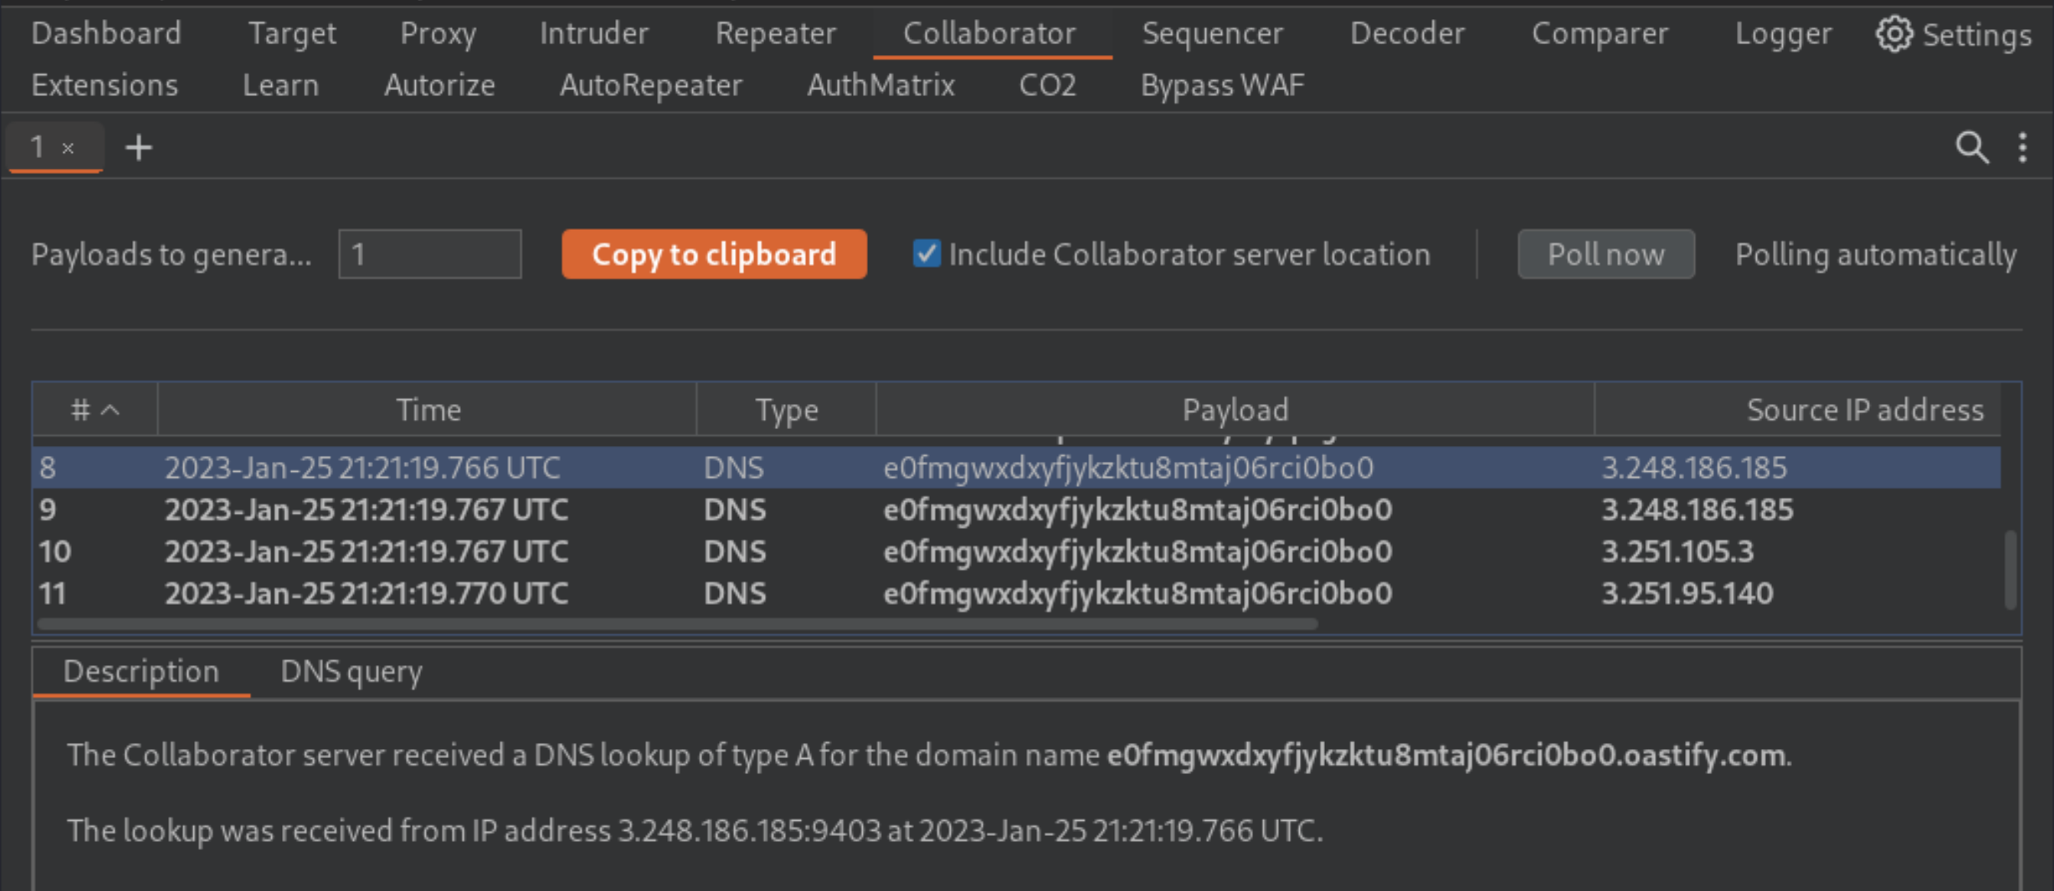Open the Dashboard tab
Image resolution: width=2054 pixels, height=891 pixels.
tap(106, 34)
